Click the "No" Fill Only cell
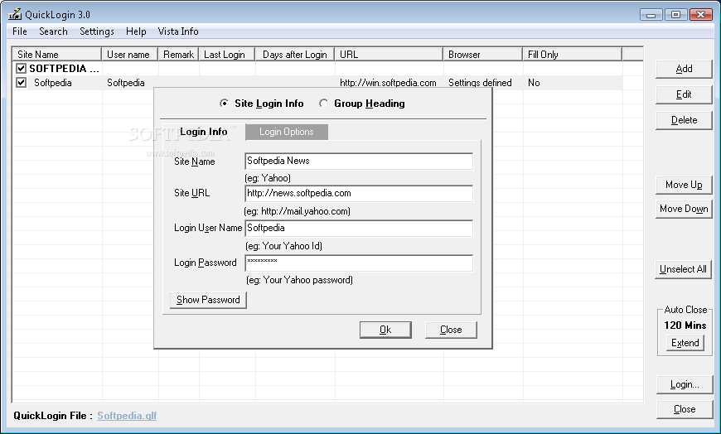721x434 pixels. [x=534, y=83]
